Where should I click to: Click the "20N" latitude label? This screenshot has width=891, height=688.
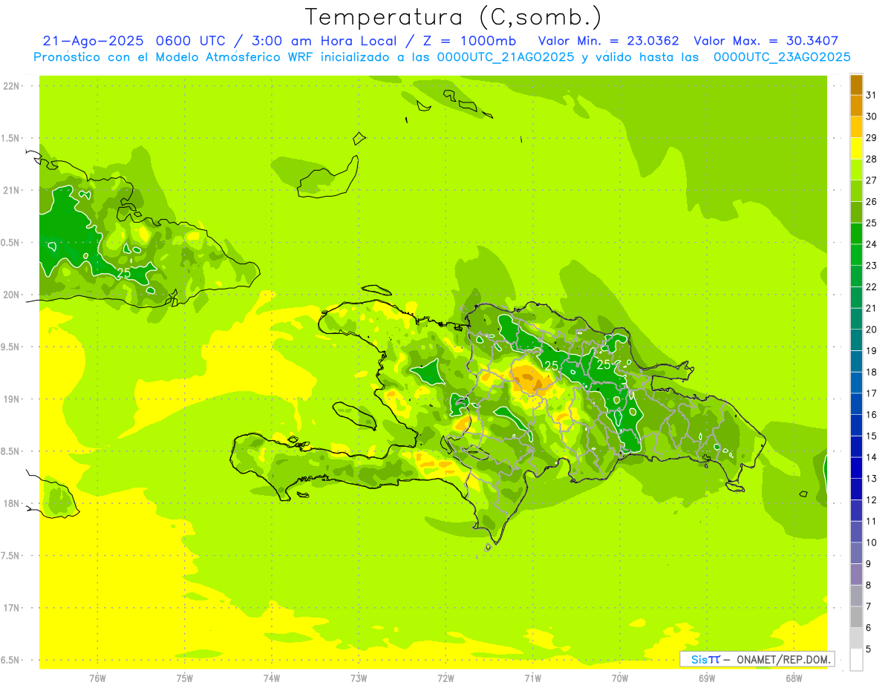click(x=11, y=295)
